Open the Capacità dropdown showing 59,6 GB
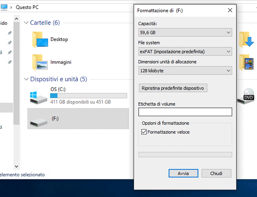The height and width of the screenshot is (197, 257). coord(185,33)
